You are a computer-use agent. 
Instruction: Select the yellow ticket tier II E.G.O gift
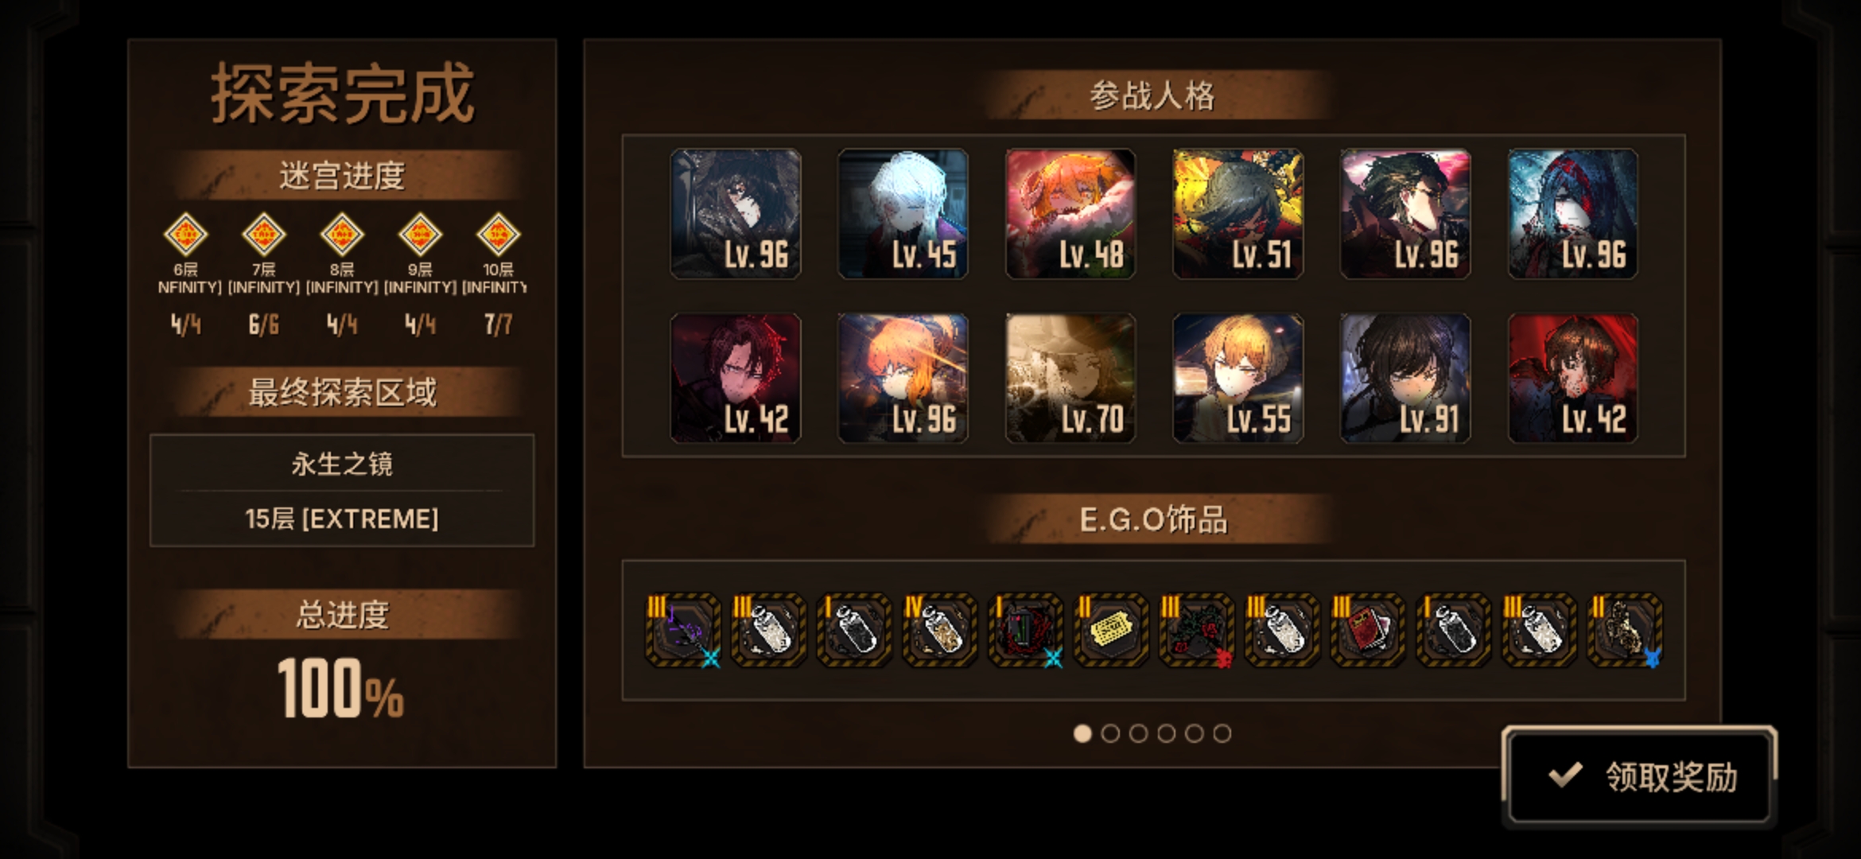tap(1111, 631)
